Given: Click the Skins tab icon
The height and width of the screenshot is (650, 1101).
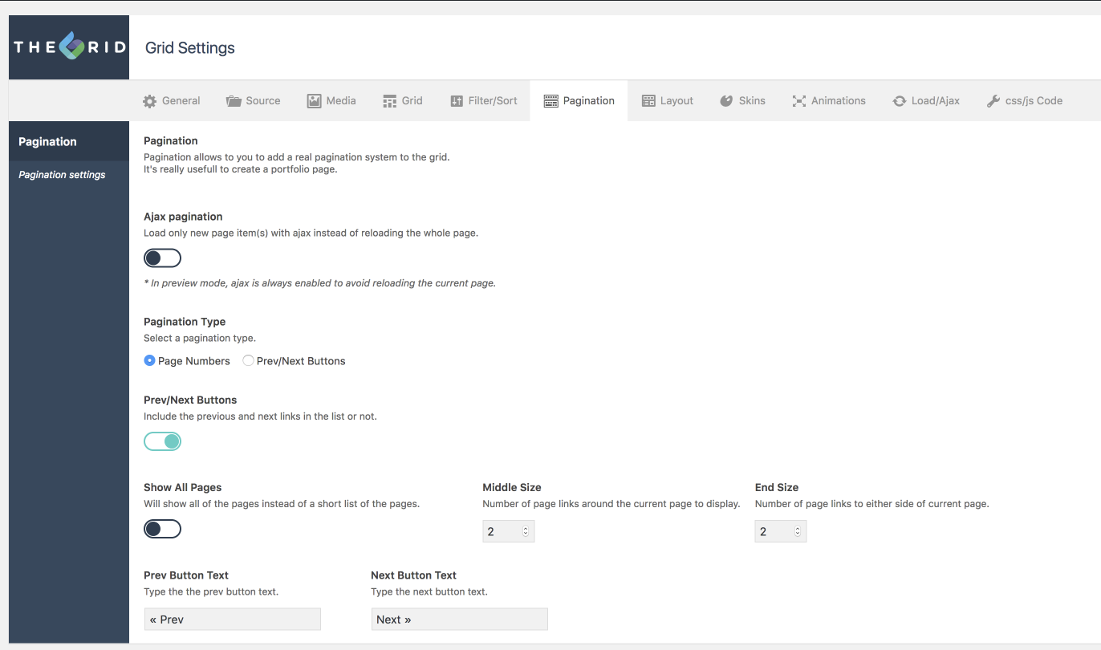Looking at the screenshot, I should coord(726,101).
